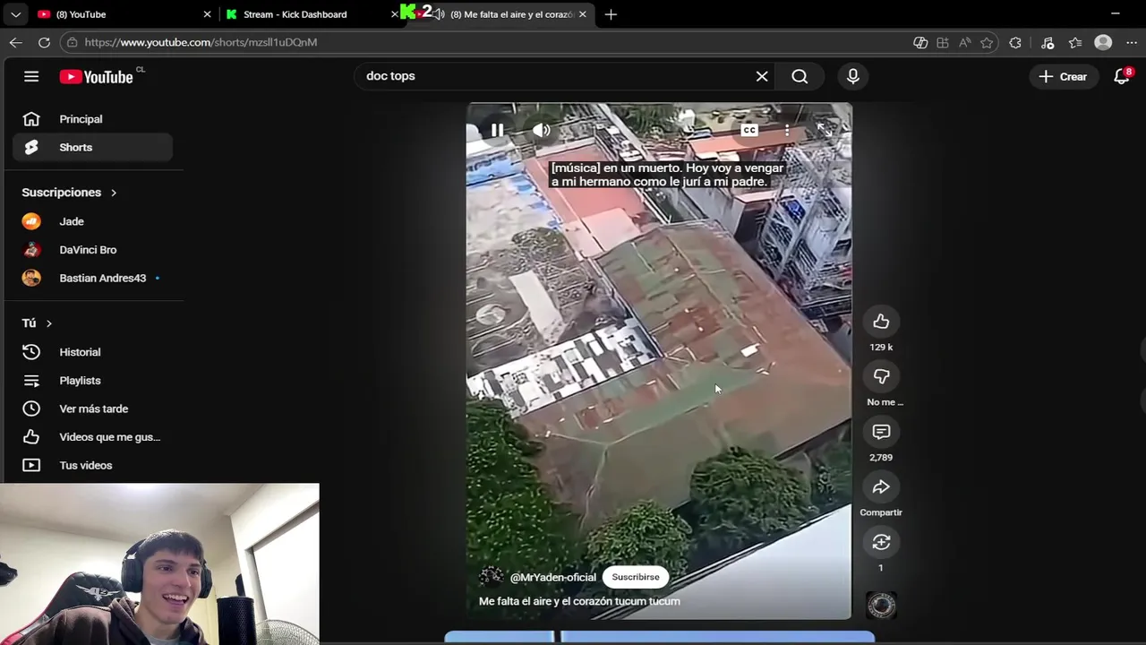Mute the Short with the volume icon
This screenshot has height=645, width=1146.
(541, 131)
